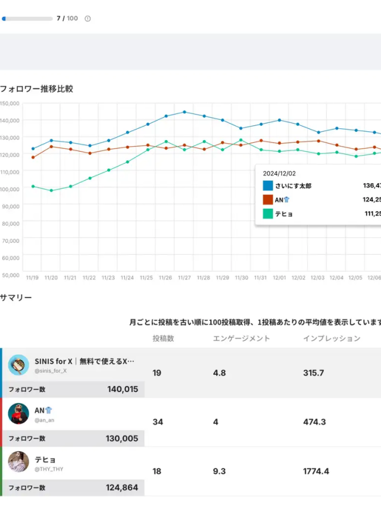Click the orange line first point at 11/19
The image size is (381, 509).
33,158
